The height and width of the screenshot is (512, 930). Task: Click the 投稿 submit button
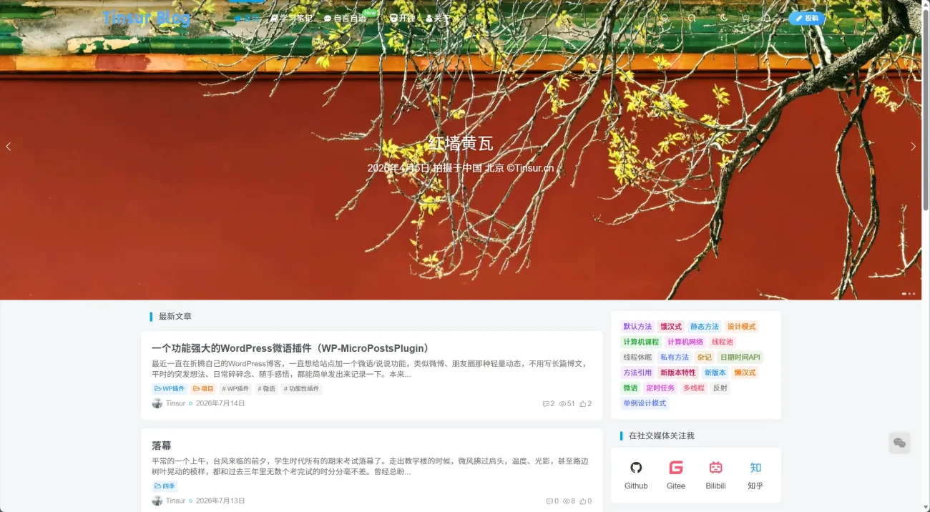(806, 18)
